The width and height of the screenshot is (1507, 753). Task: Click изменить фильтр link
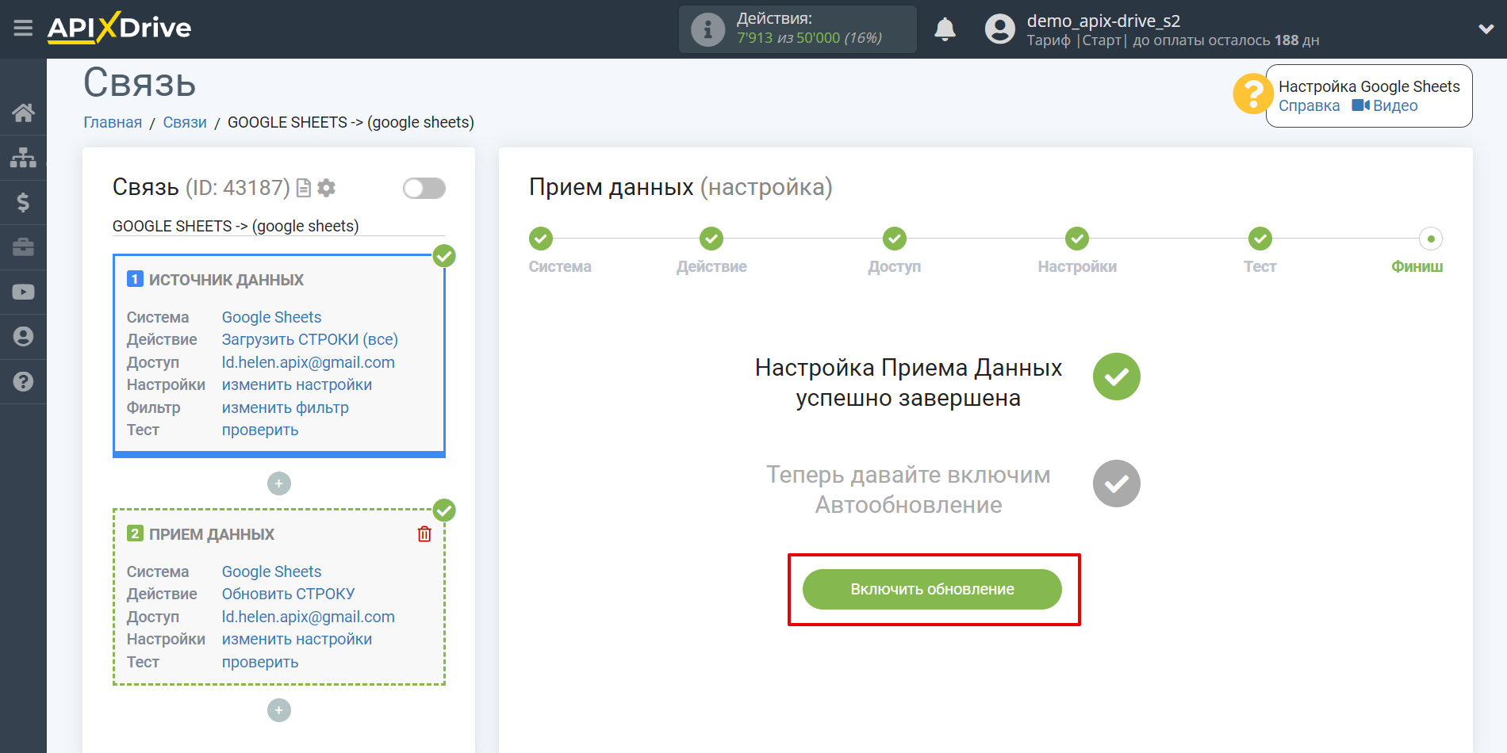coord(285,407)
